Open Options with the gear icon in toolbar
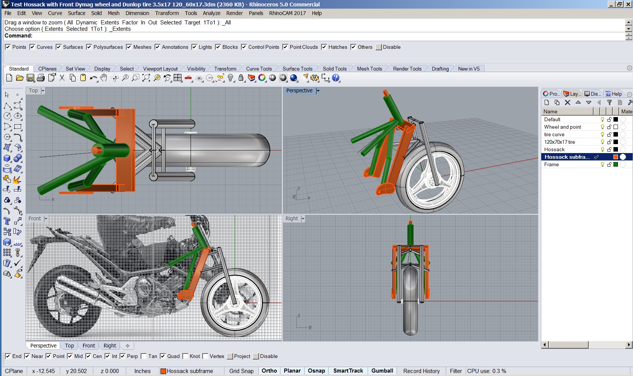 (315, 78)
